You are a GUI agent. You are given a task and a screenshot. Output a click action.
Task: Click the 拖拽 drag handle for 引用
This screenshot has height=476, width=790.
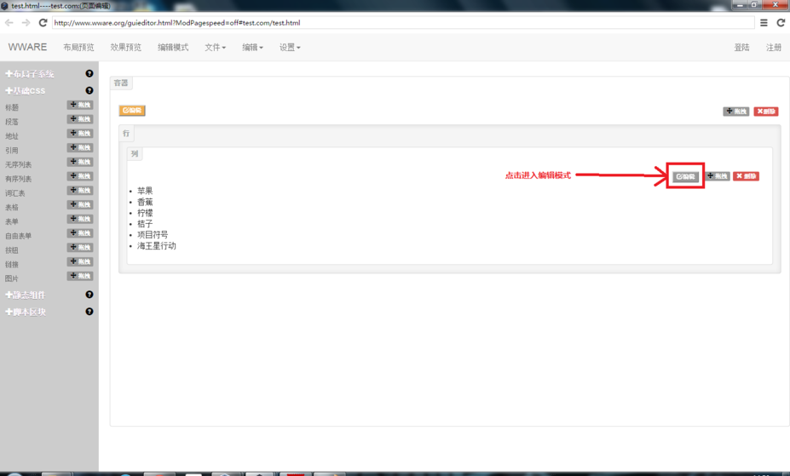tap(80, 147)
